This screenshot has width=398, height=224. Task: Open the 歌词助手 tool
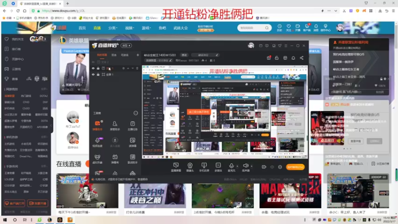[x=132, y=159]
